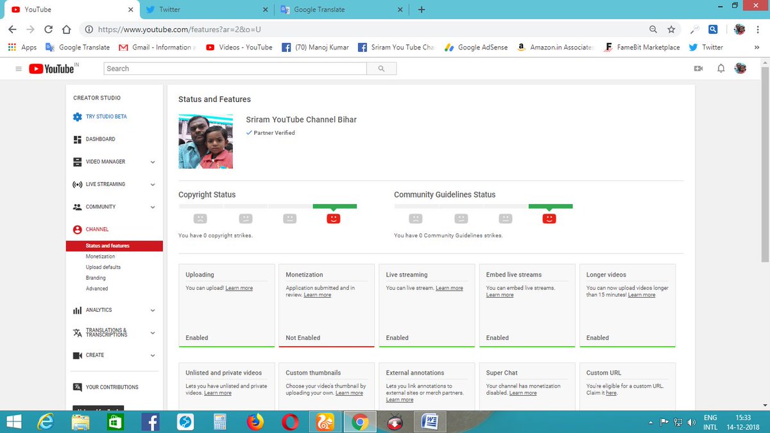The image size is (770, 433).
Task: Click the Dashboard icon in sidebar
Action: 78,139
